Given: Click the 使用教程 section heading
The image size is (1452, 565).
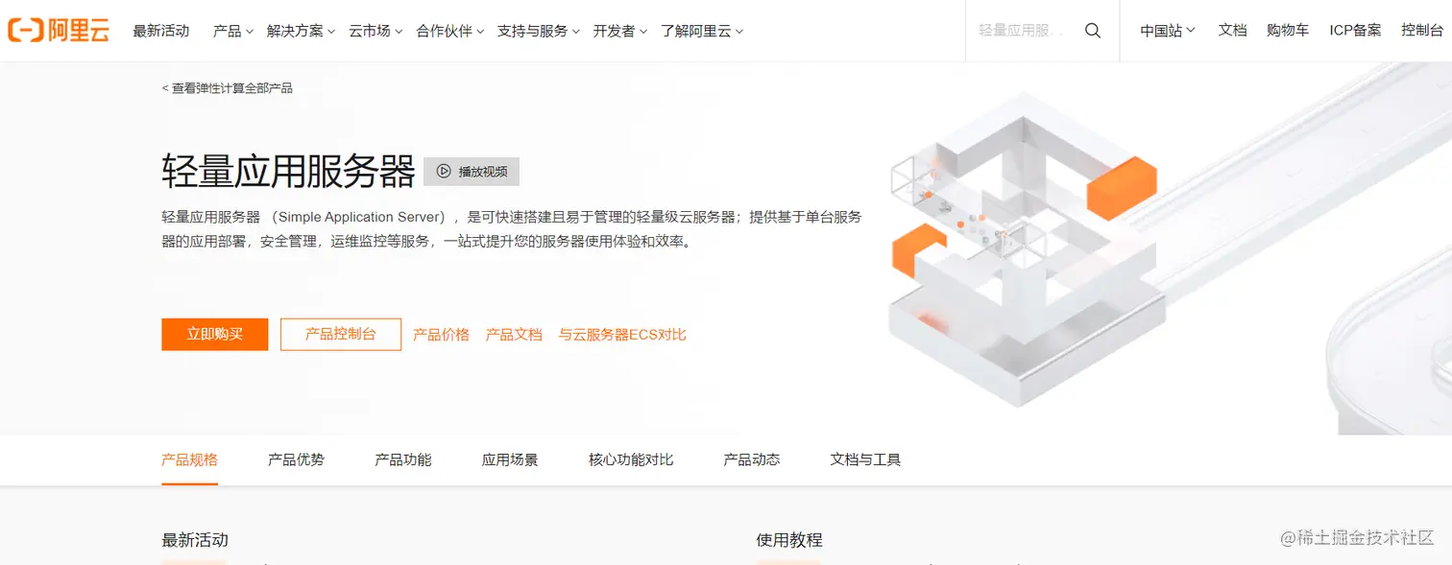Looking at the screenshot, I should click(x=789, y=540).
